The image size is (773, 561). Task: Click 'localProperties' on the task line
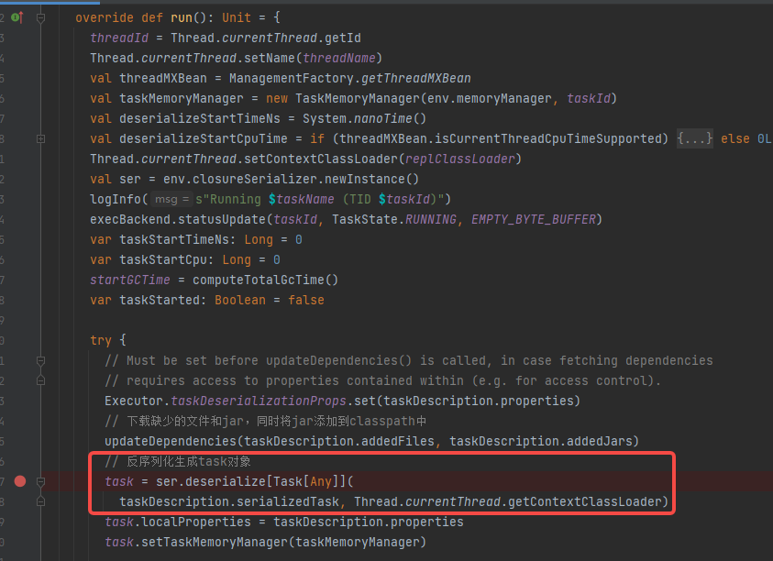[x=196, y=522]
